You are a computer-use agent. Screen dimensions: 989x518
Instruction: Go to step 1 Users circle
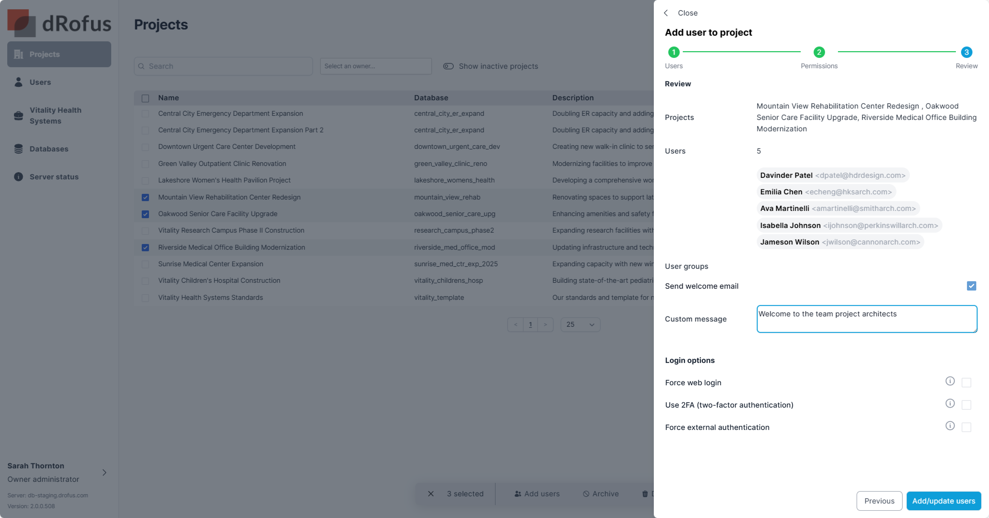[674, 52]
